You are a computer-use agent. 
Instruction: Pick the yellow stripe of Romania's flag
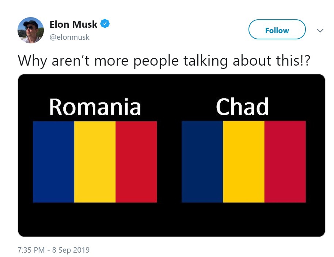coord(95,162)
